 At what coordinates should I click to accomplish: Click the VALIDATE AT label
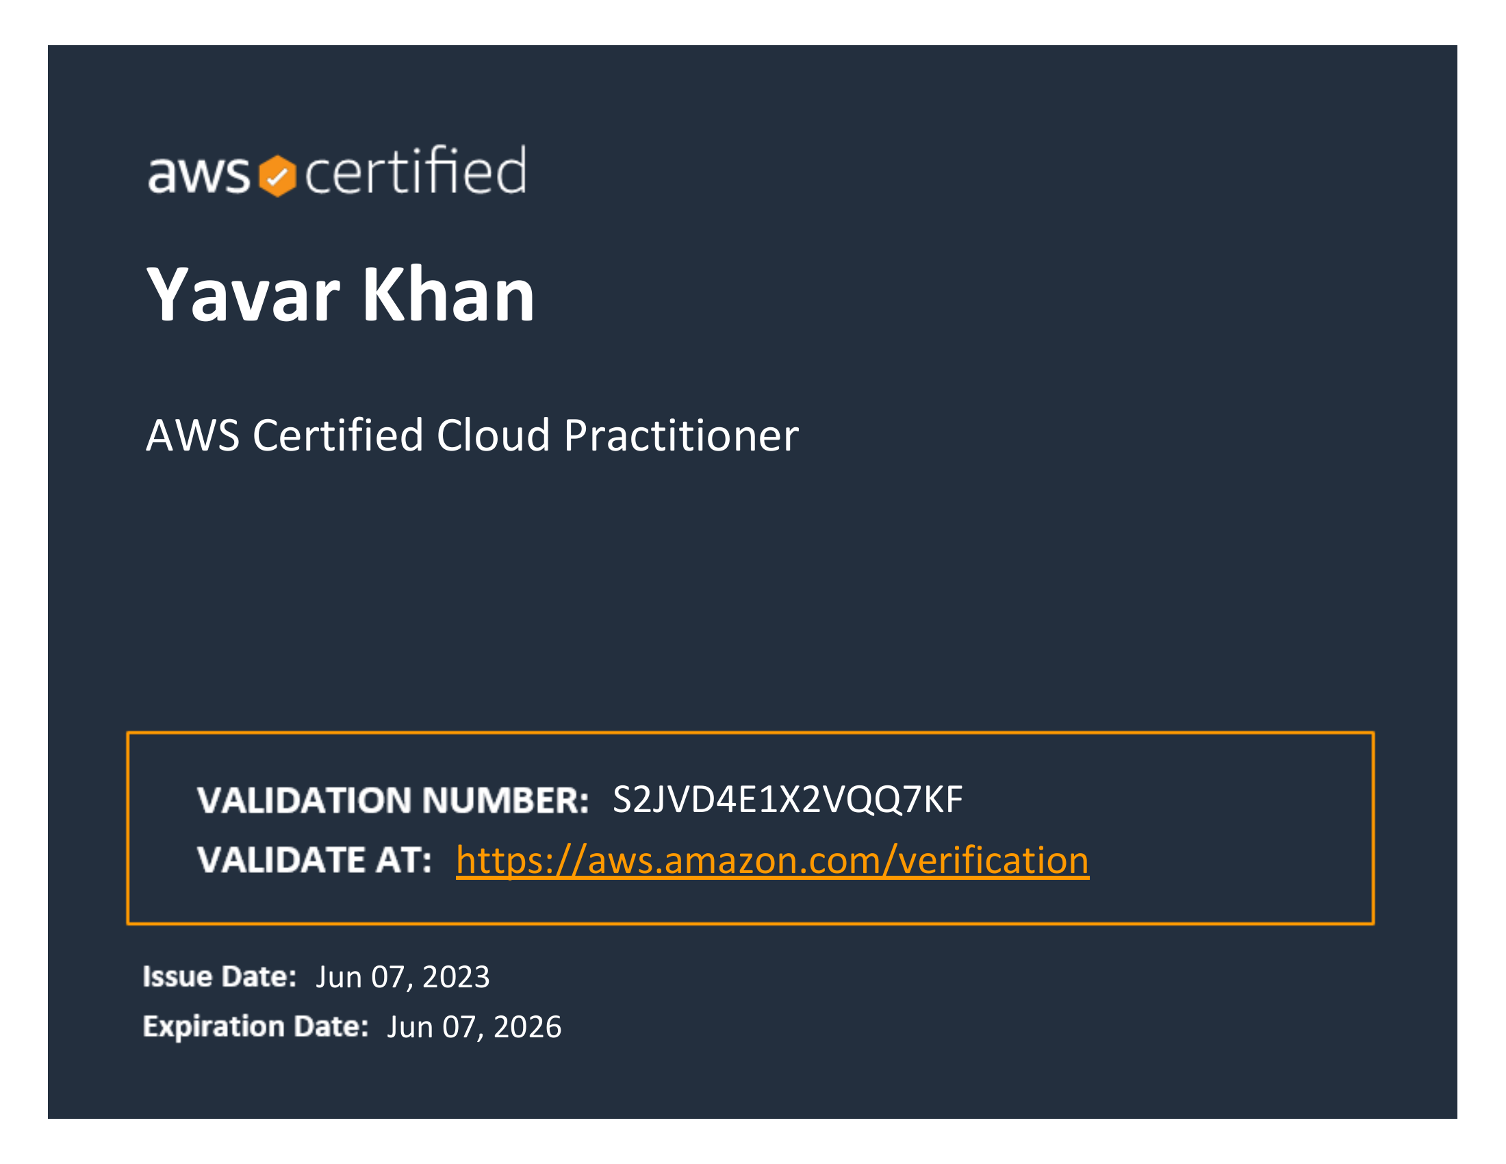[314, 861]
